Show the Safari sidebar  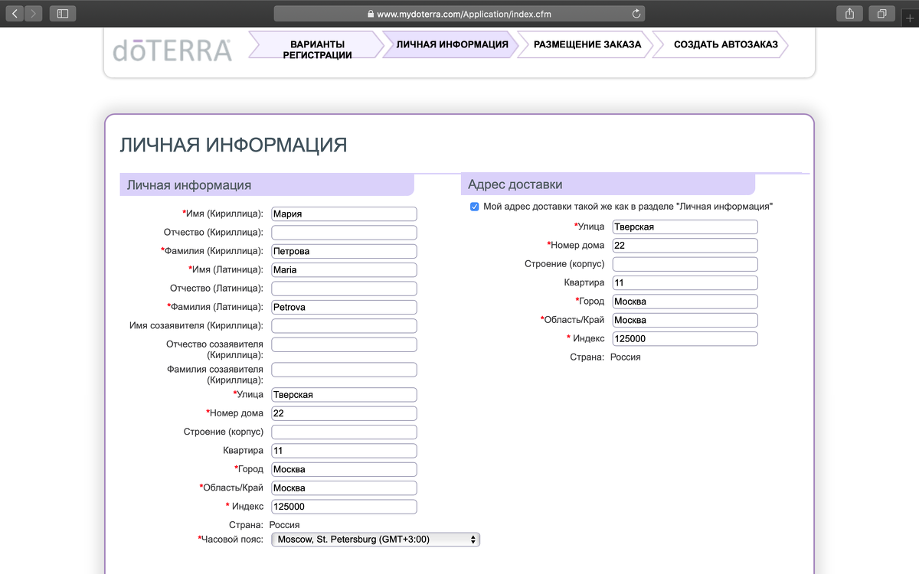click(x=63, y=13)
